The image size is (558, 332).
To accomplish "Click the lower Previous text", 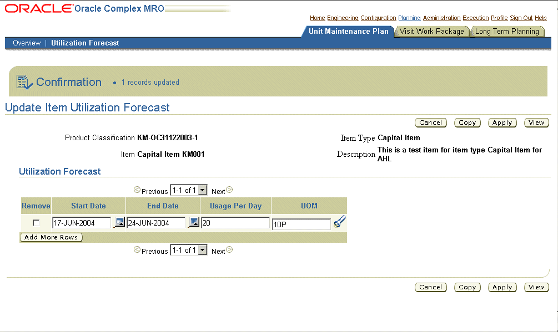I will click(154, 252).
